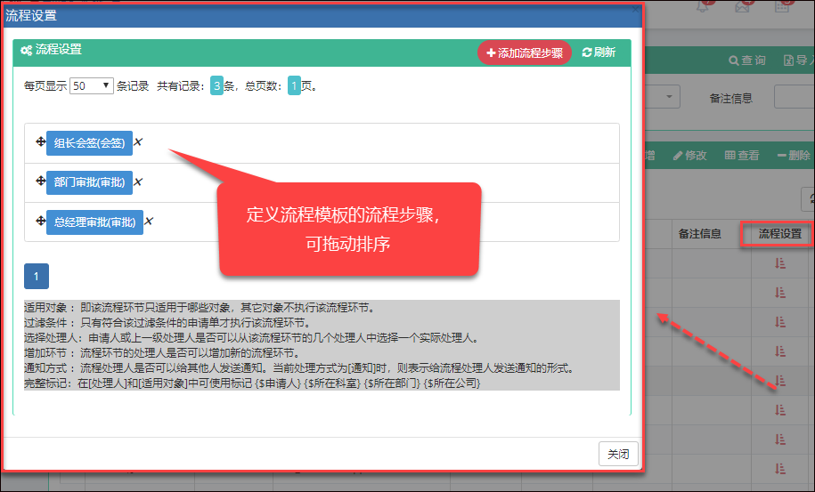Click the notification bell icon in header
The height and width of the screenshot is (492, 815).
click(x=703, y=7)
